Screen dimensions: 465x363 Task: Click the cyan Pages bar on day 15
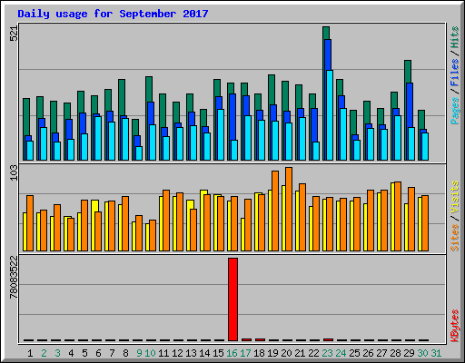click(x=221, y=134)
